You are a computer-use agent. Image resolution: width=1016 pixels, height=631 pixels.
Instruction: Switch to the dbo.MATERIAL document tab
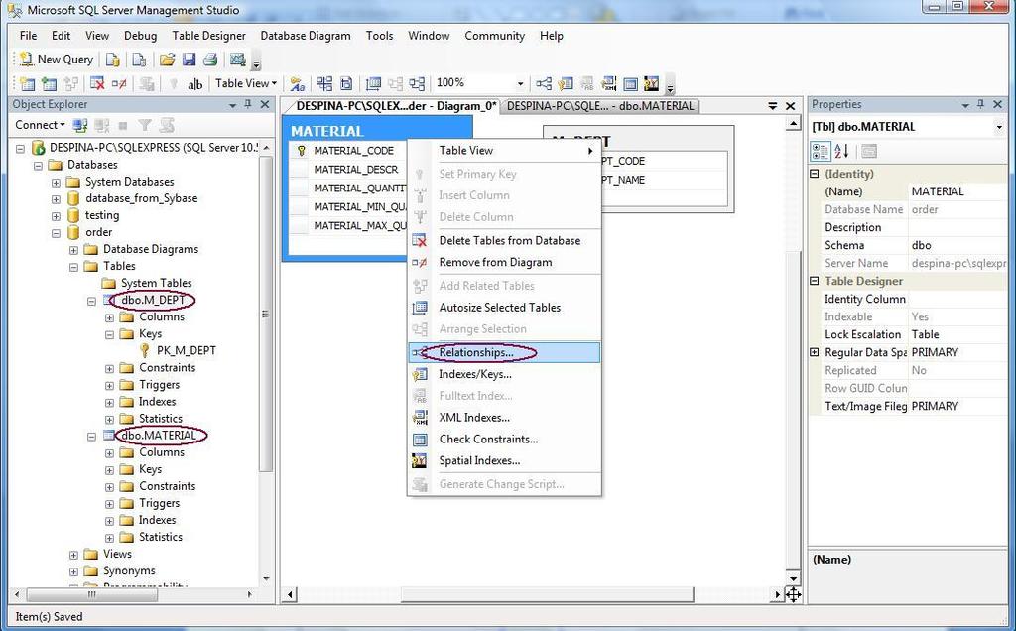[600, 106]
